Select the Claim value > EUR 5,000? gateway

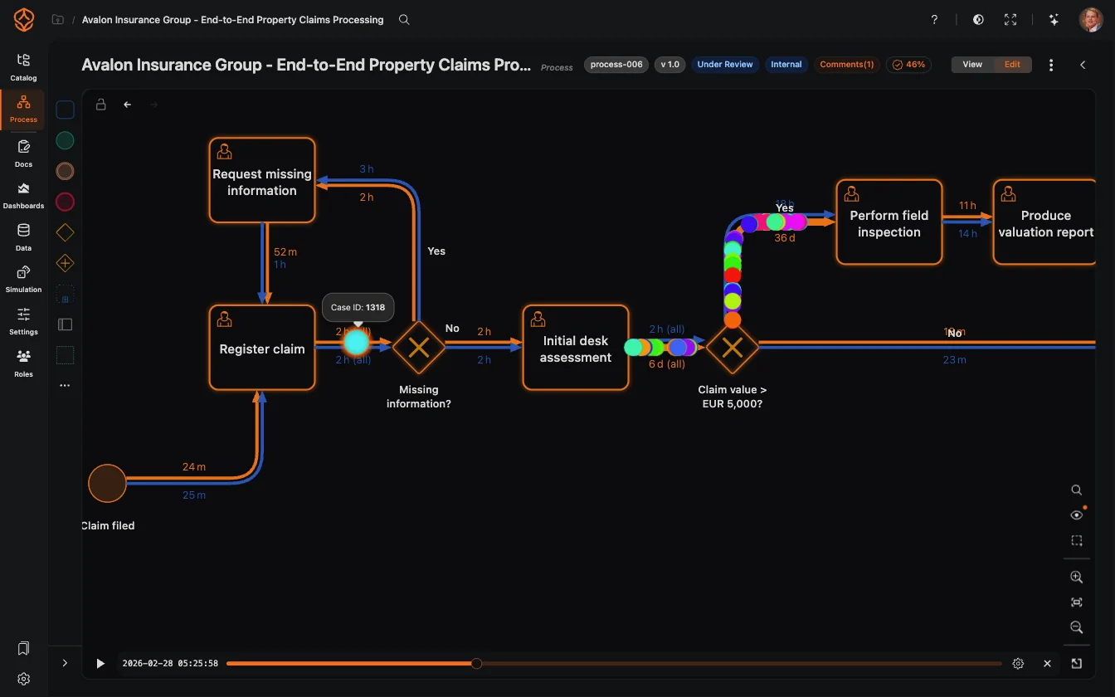pos(733,348)
